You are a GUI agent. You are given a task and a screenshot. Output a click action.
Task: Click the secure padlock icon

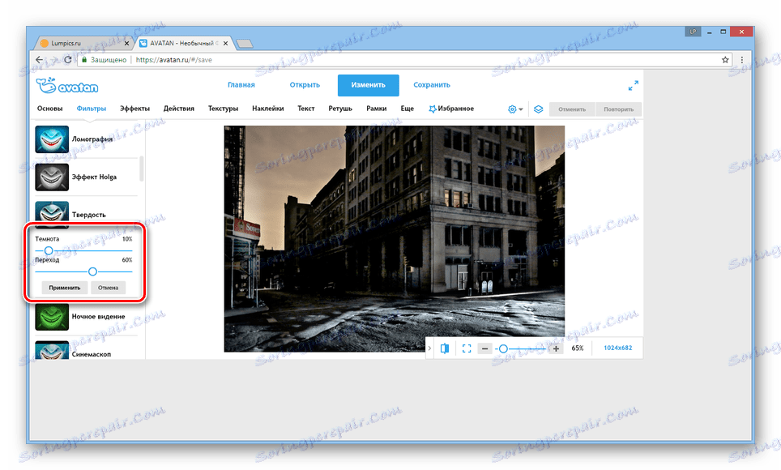[84, 60]
